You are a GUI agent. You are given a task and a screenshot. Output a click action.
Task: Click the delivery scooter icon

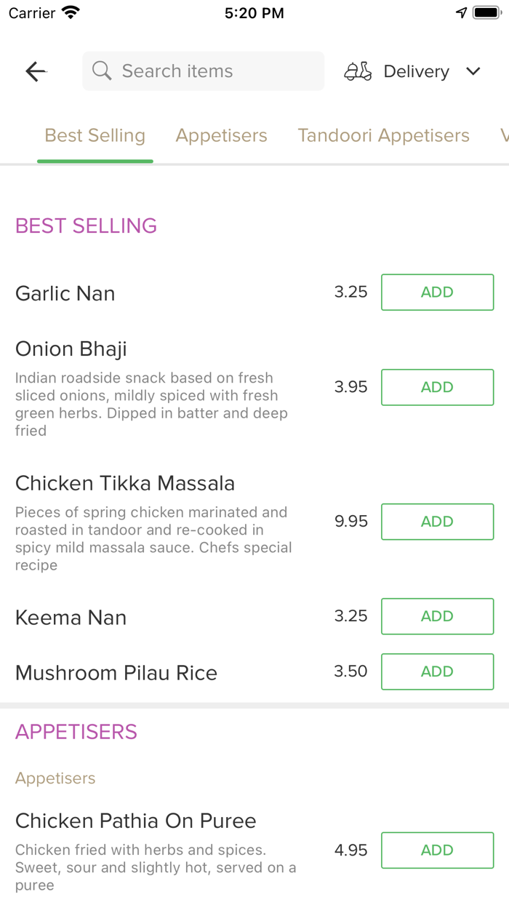tap(358, 71)
